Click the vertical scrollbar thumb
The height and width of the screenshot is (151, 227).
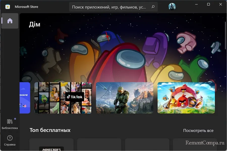click(x=225, y=35)
